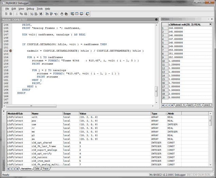Screen dimensions: 216x178
Task: Open the Tools menu
Action: (x=39, y=8)
